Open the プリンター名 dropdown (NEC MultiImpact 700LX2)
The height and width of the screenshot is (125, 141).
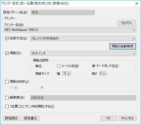click(70, 30)
